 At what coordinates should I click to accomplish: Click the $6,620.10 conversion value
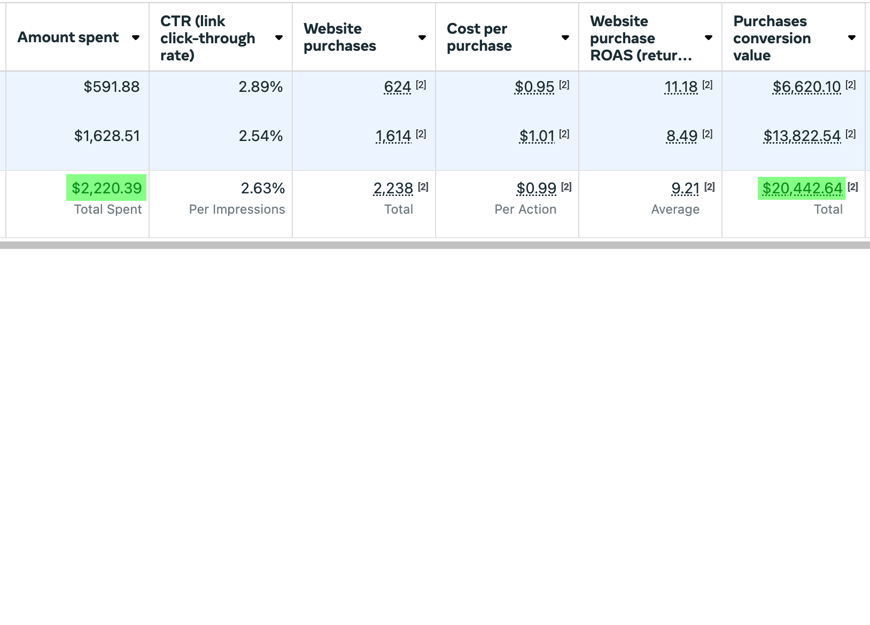click(x=806, y=87)
